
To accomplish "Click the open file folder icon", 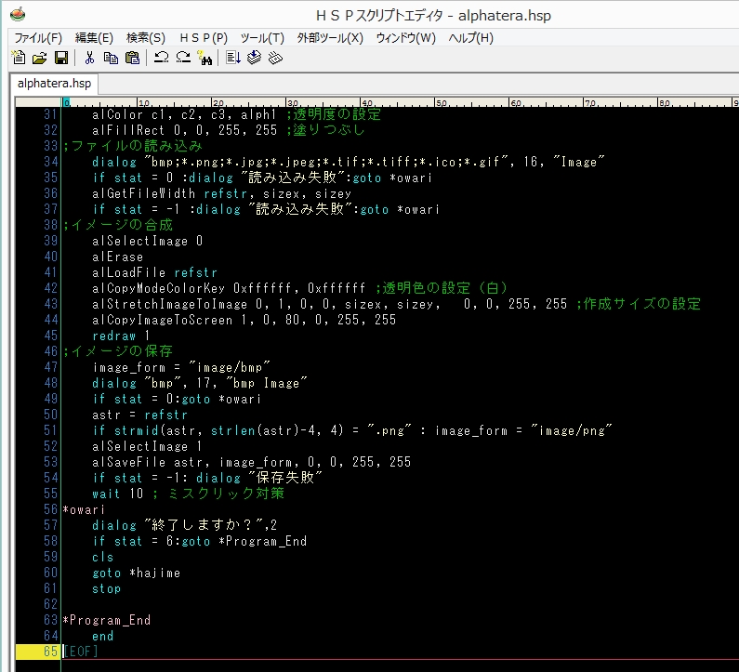I will tap(39, 58).
